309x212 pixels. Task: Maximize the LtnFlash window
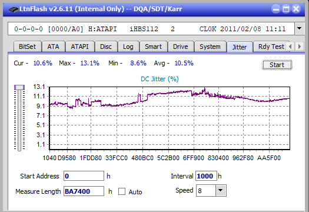[x=286, y=9]
